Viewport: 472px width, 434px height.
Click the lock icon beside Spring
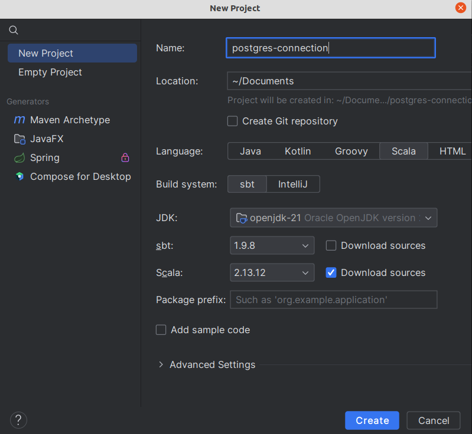click(x=125, y=157)
